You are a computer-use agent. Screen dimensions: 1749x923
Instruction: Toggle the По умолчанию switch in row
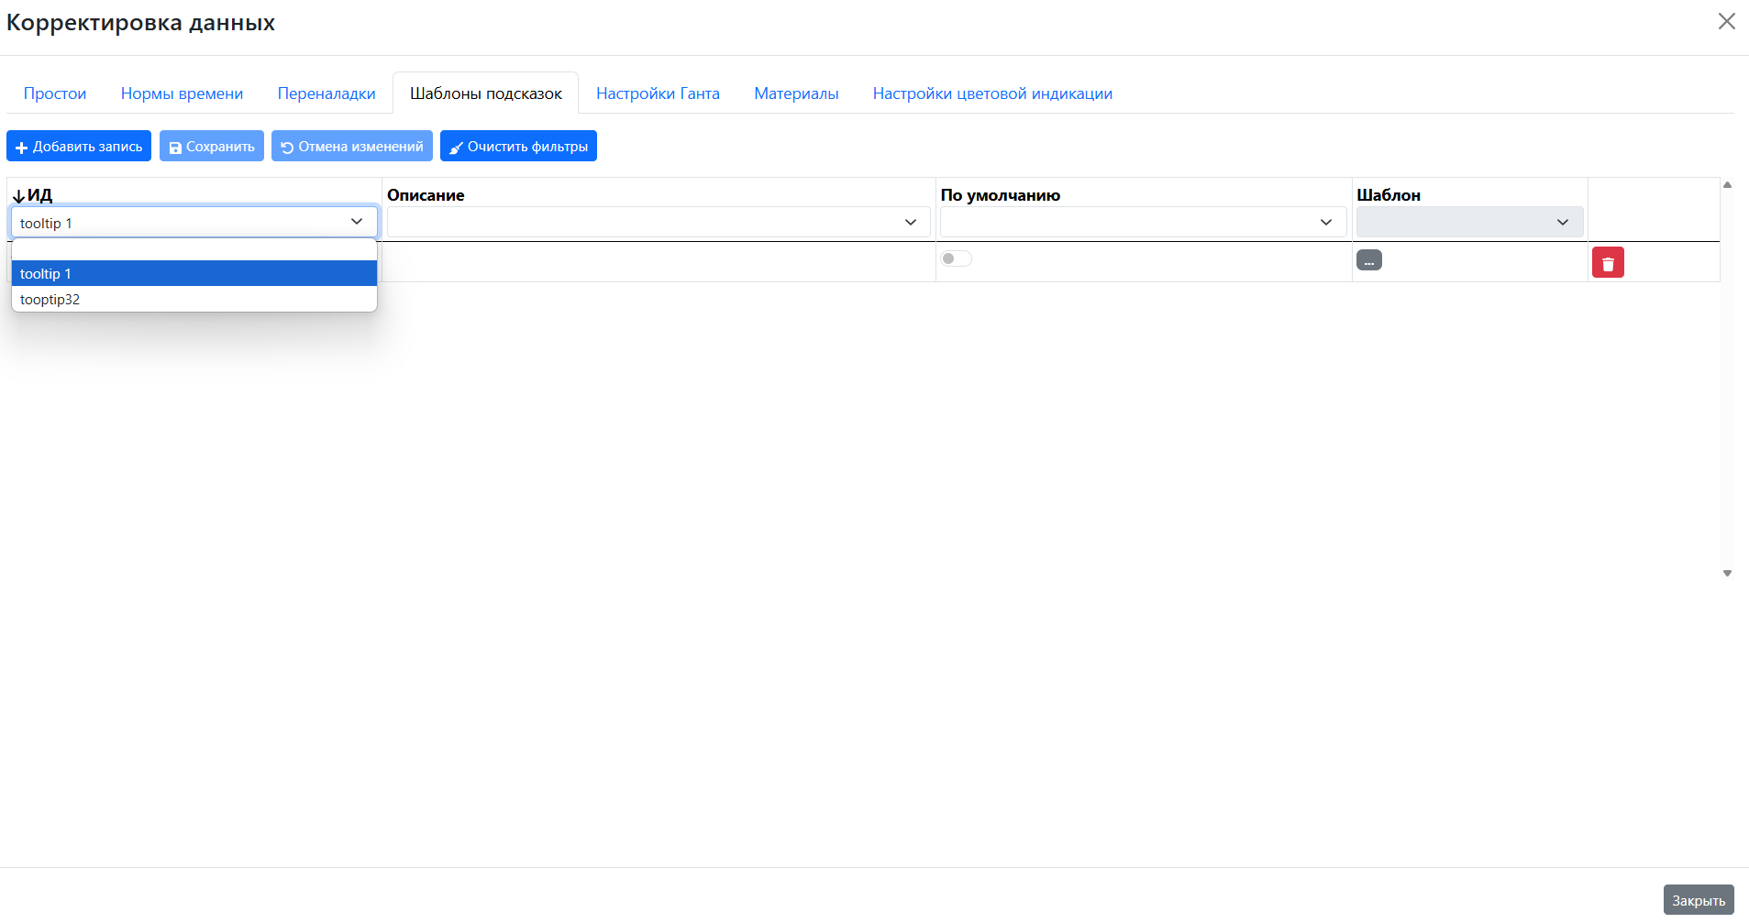click(956, 259)
